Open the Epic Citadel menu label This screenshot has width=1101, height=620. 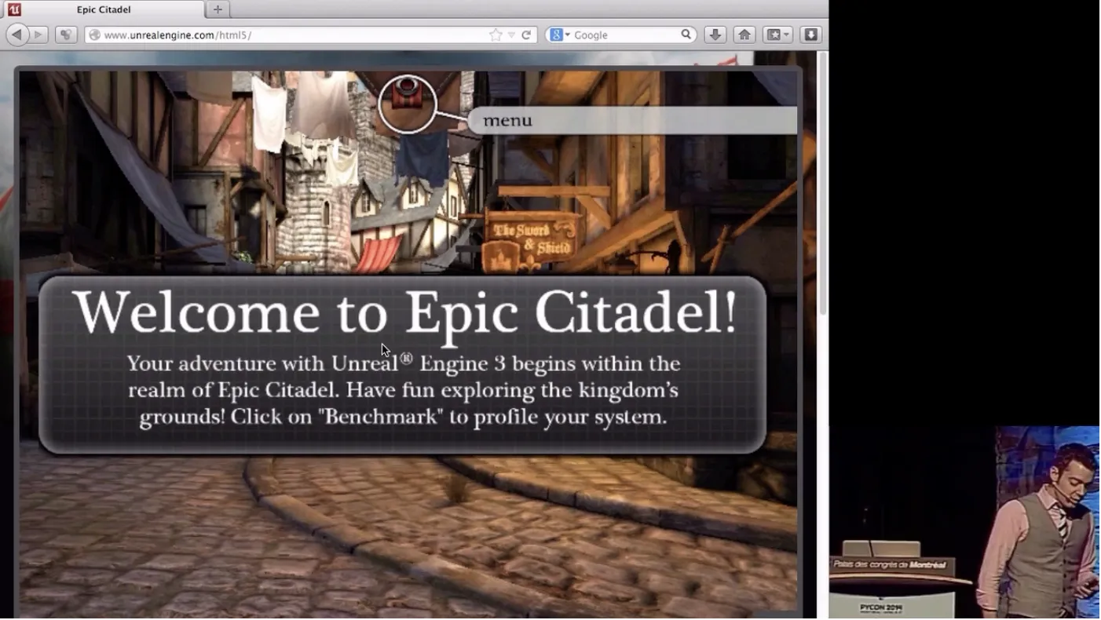507,120
